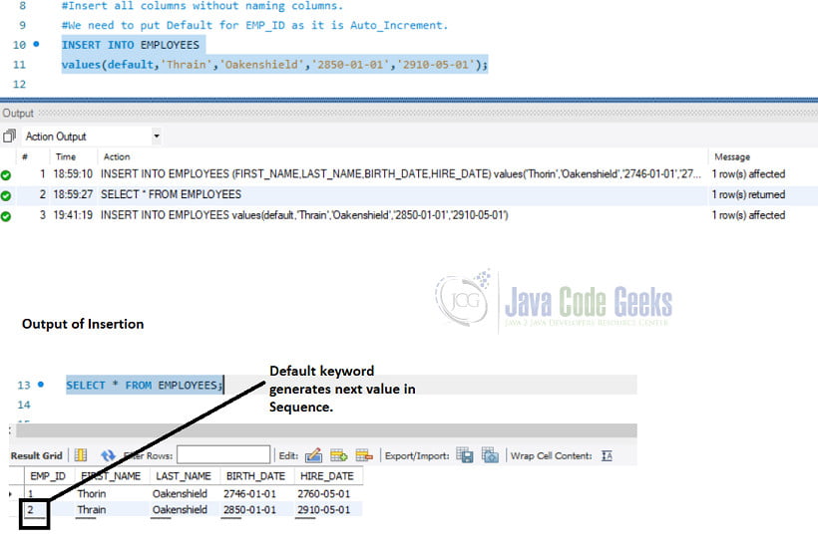Click the green success icon for the 19:41:19 entry

coord(6,216)
